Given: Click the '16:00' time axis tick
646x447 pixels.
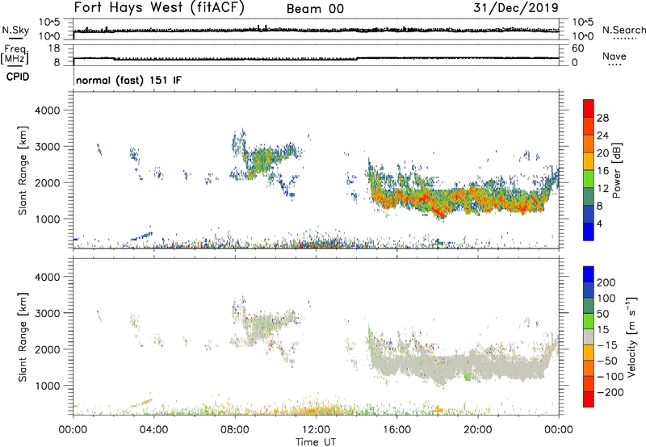Looking at the screenshot, I should click(397, 430).
